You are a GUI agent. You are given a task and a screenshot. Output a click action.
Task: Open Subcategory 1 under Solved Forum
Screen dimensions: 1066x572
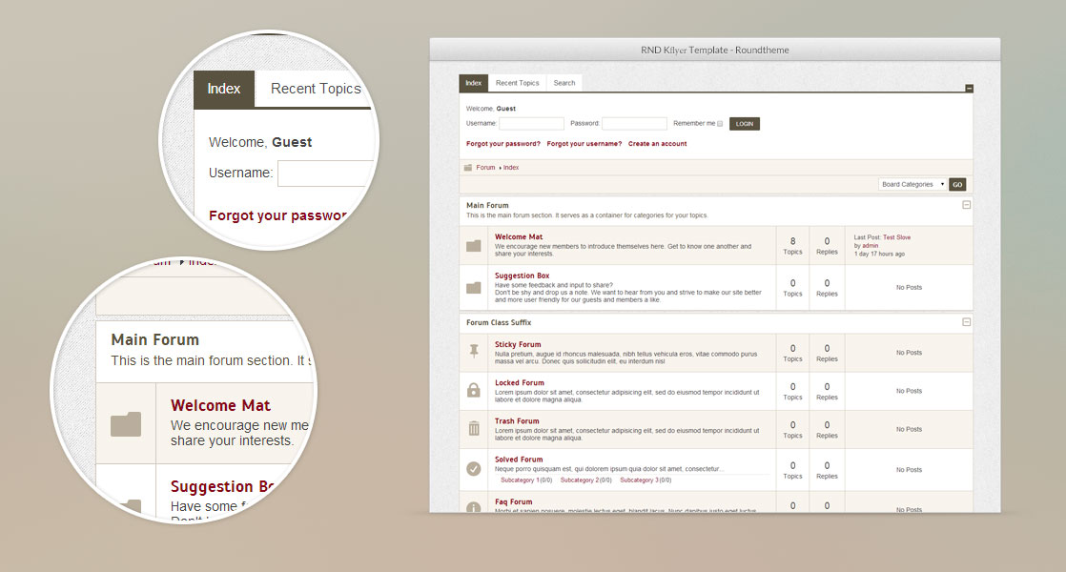tap(518, 480)
